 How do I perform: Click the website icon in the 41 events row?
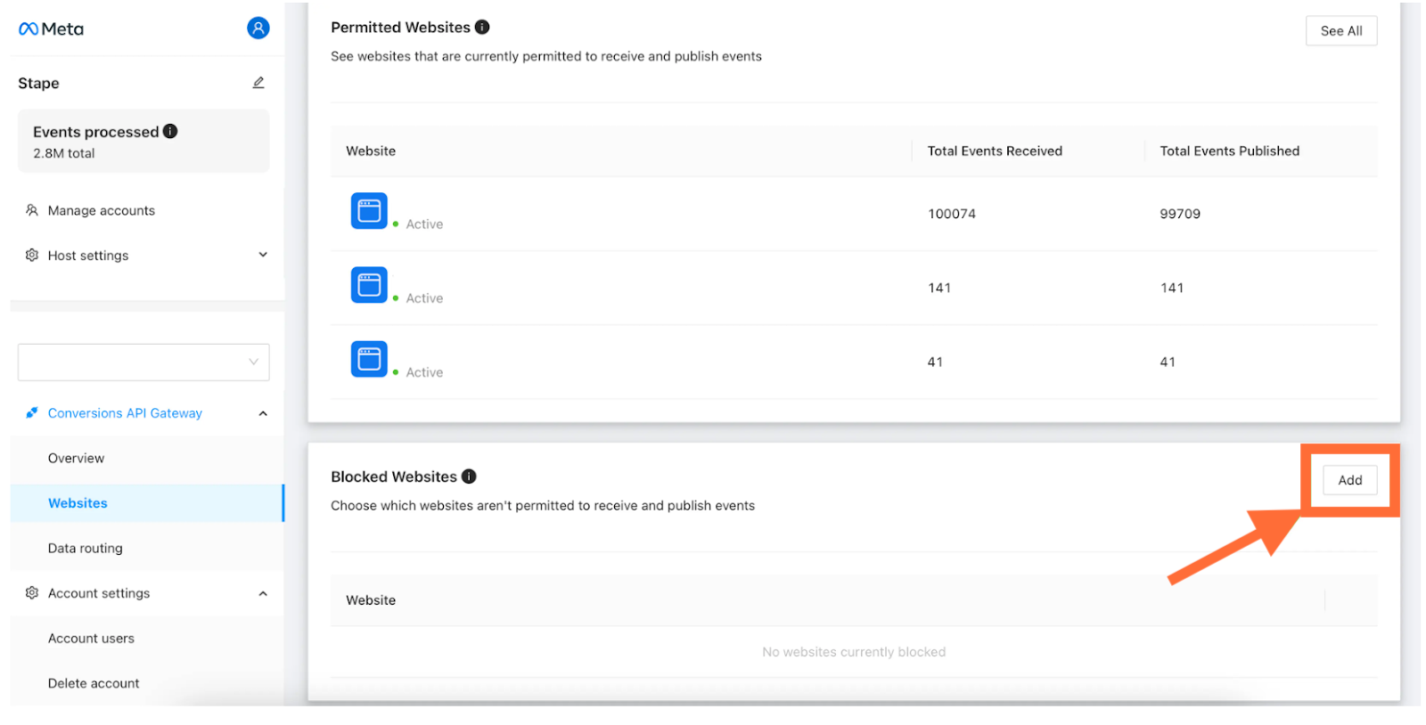[x=369, y=359]
